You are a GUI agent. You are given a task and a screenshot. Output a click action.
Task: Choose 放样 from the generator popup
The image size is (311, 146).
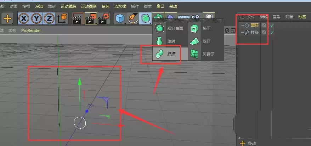(x=206, y=41)
